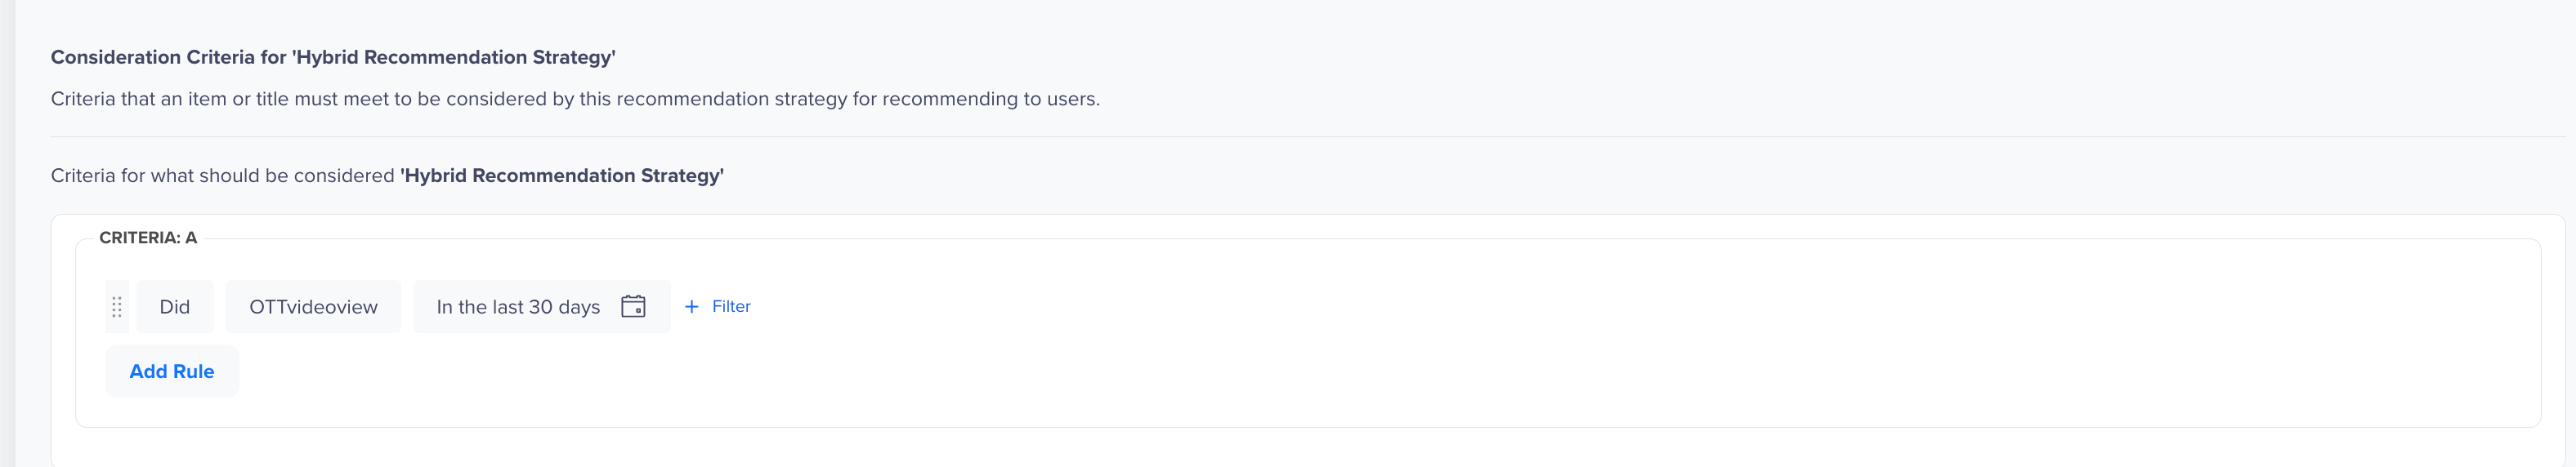Click the 'Criteria for what should be considered' text

coord(223,175)
